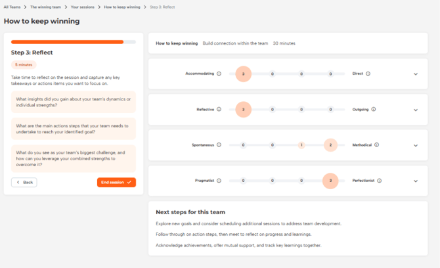Expand the Pragmatist–Perfectionist row chevron
Image resolution: width=440 pixels, height=268 pixels.
coord(416,181)
